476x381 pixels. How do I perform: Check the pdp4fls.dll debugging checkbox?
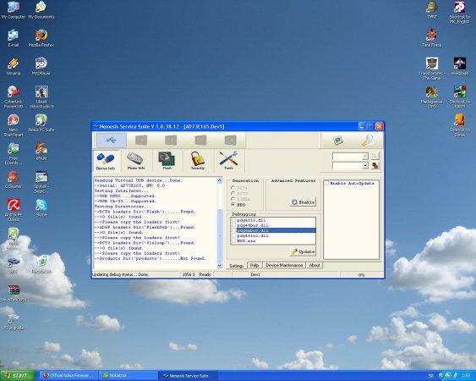pos(233,220)
